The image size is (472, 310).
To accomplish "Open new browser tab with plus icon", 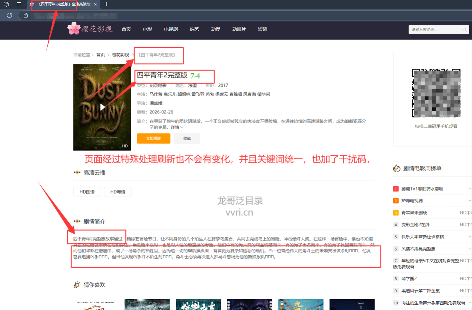I will [x=106, y=4].
